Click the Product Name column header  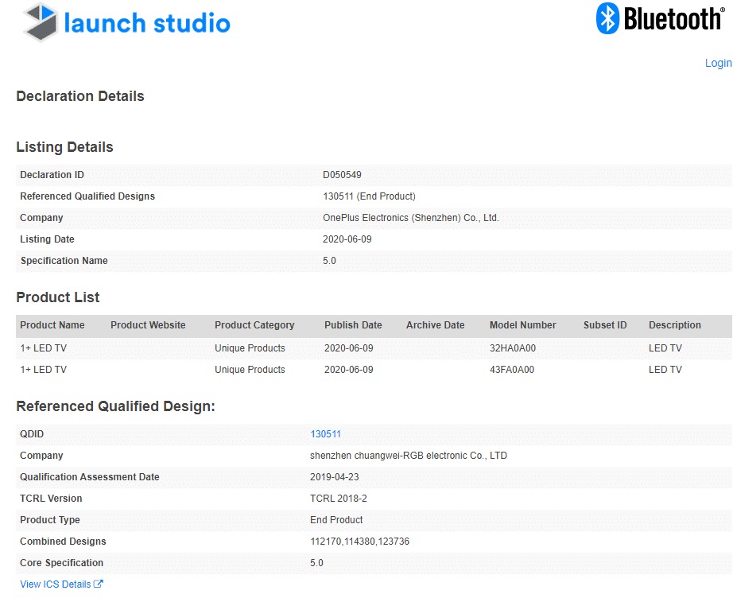pyautogui.click(x=52, y=325)
